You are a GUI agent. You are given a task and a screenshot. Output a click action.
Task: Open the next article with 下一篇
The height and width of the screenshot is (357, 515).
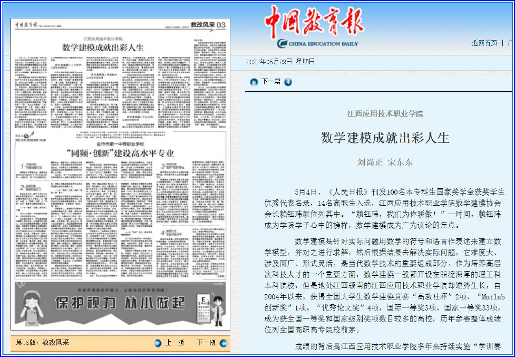coord(271,82)
